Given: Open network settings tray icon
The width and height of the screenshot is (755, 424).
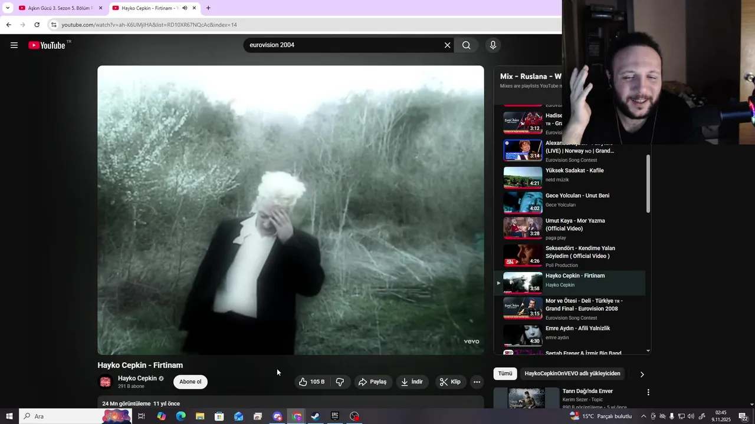Looking at the screenshot, I should (681, 416).
